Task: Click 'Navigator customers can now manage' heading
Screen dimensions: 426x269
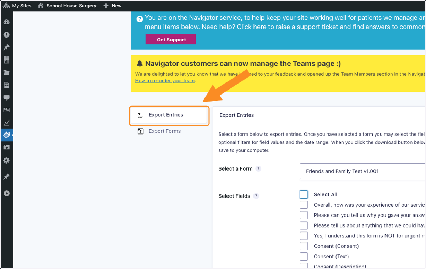Action: coord(243,64)
